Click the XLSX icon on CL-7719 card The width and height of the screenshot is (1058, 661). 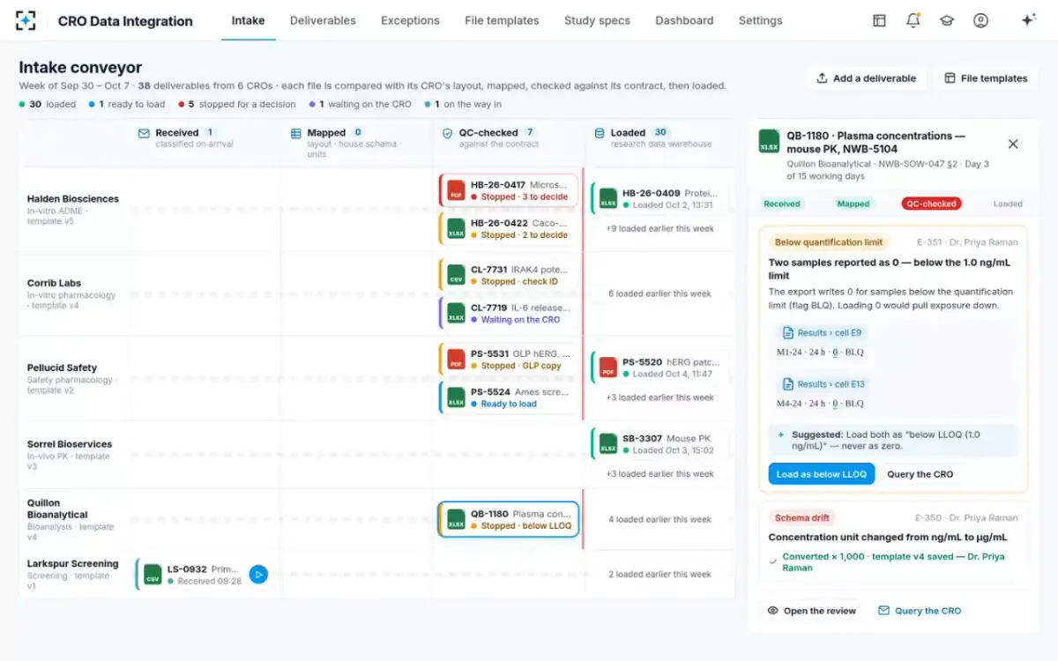(x=456, y=314)
